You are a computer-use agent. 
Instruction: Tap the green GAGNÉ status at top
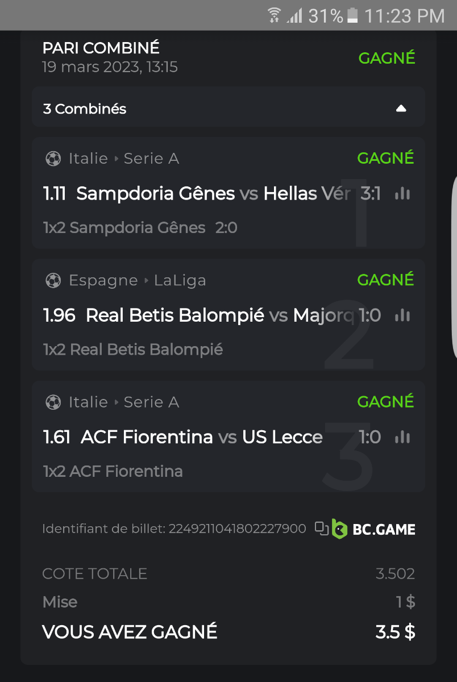387,58
